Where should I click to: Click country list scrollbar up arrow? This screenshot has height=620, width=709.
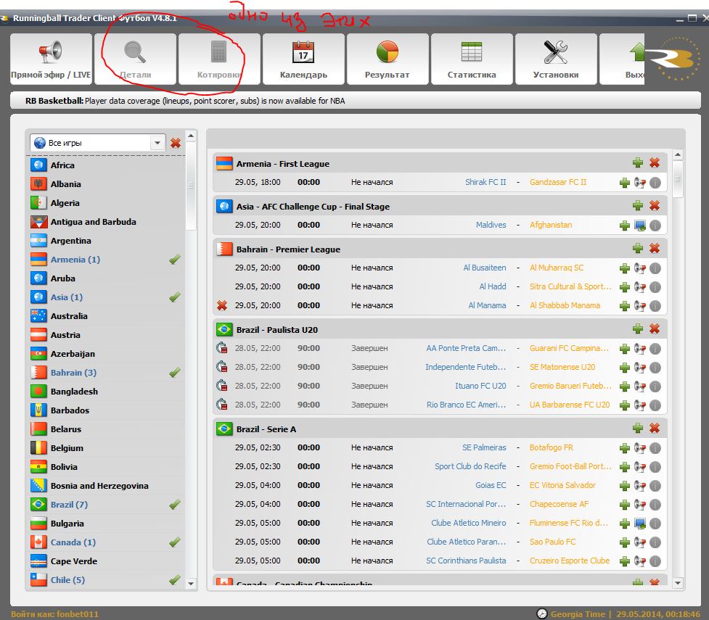coord(191,136)
